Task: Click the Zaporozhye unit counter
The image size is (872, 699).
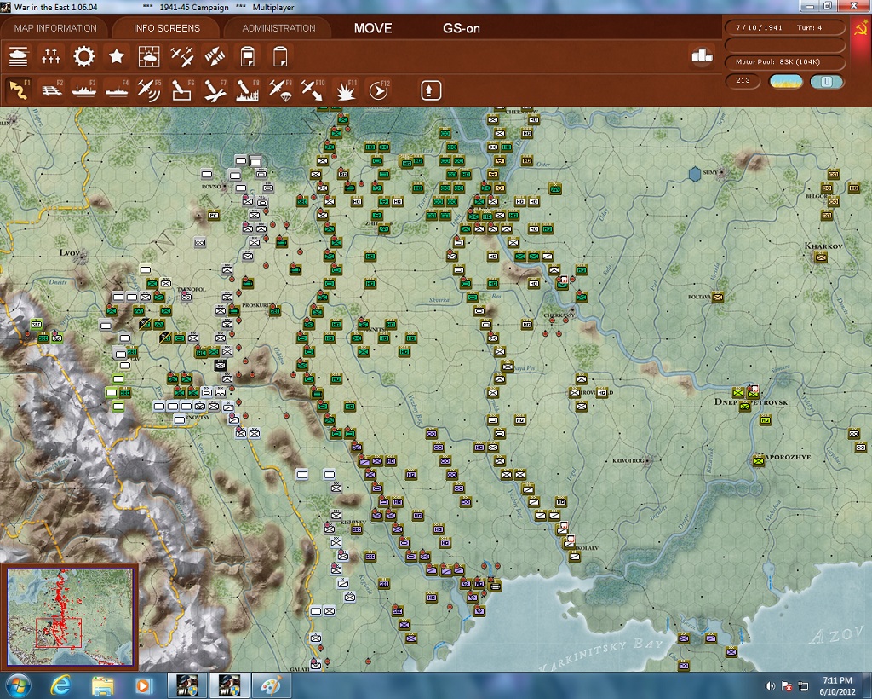Action: 759,461
